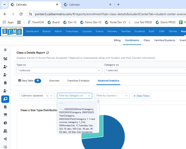Open CRM in top navigation
The height and width of the screenshot is (149, 186).
(161, 31)
